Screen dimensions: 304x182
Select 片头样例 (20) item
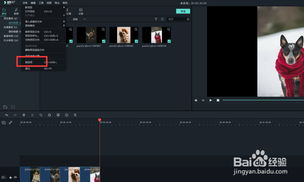point(11,40)
